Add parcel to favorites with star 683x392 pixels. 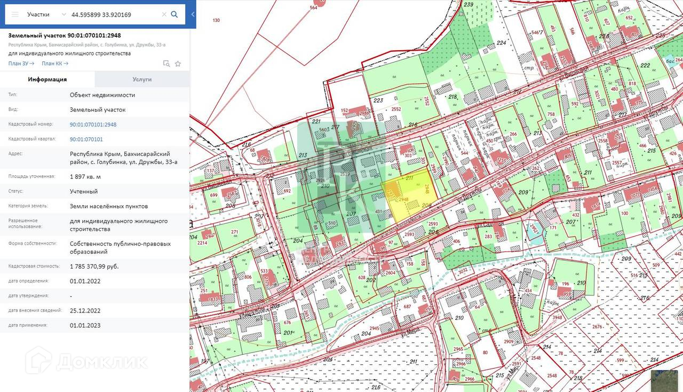tap(178, 64)
